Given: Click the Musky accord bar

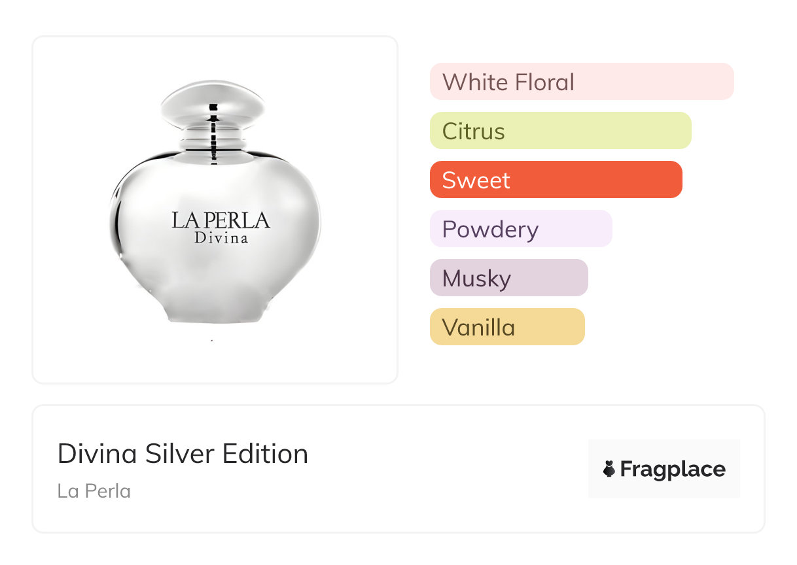Looking at the screenshot, I should point(508,278).
